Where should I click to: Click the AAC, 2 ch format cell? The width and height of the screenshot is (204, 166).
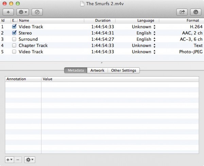click(192, 33)
